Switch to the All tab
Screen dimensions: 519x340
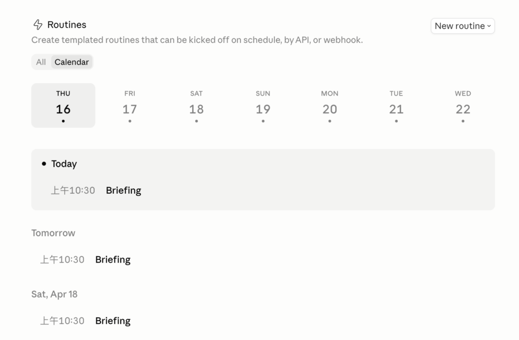pyautogui.click(x=41, y=62)
